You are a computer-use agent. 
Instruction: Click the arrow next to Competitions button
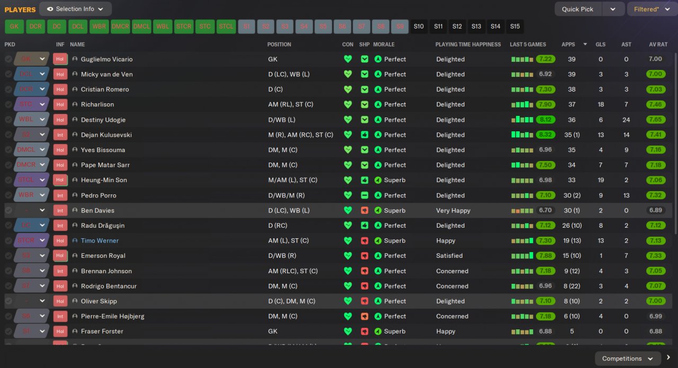668,357
